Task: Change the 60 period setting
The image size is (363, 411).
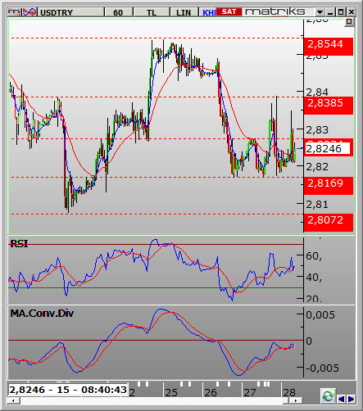Action: pyautogui.click(x=118, y=12)
